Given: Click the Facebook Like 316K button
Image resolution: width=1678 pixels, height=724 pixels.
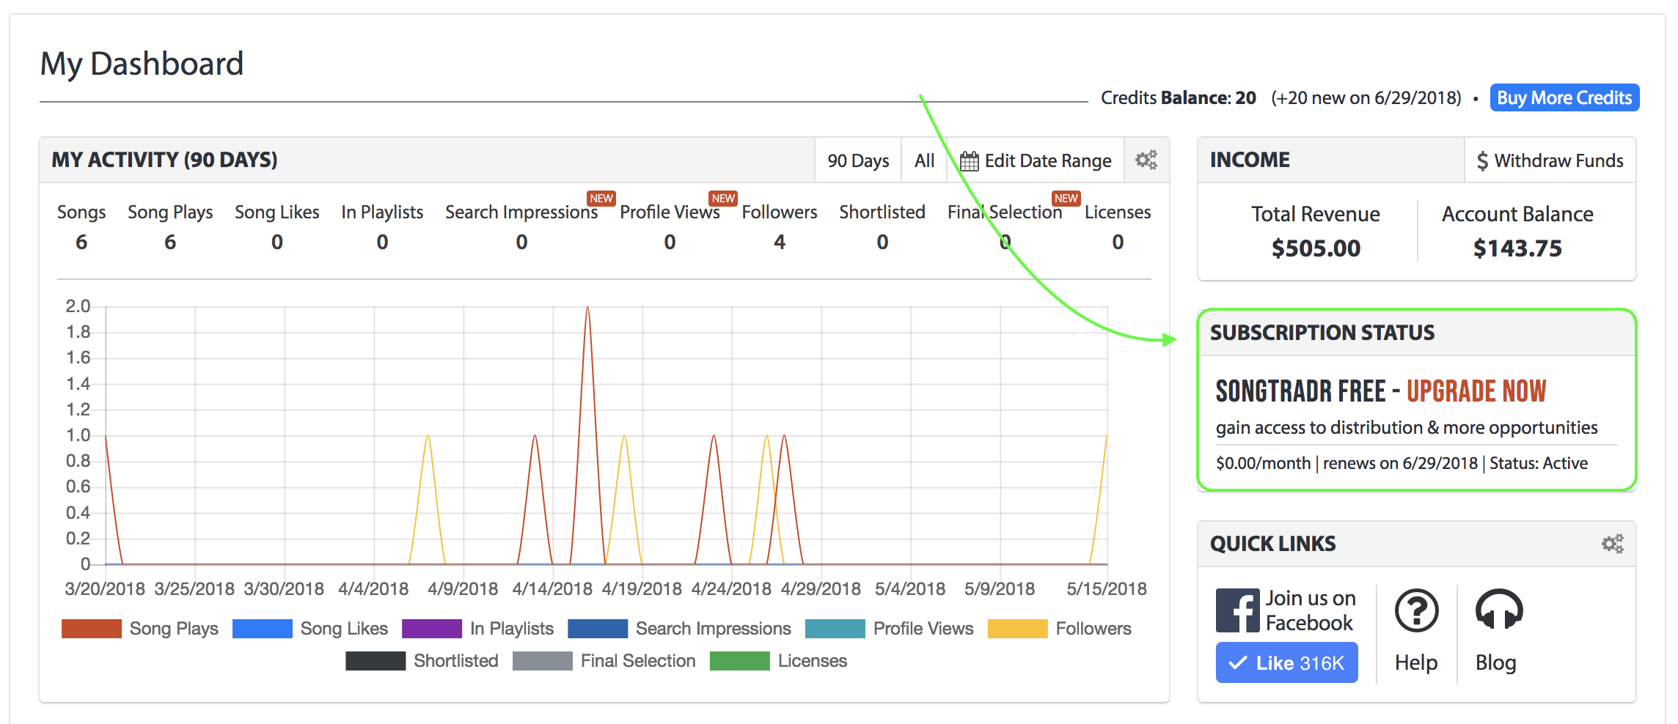Looking at the screenshot, I should (x=1286, y=662).
